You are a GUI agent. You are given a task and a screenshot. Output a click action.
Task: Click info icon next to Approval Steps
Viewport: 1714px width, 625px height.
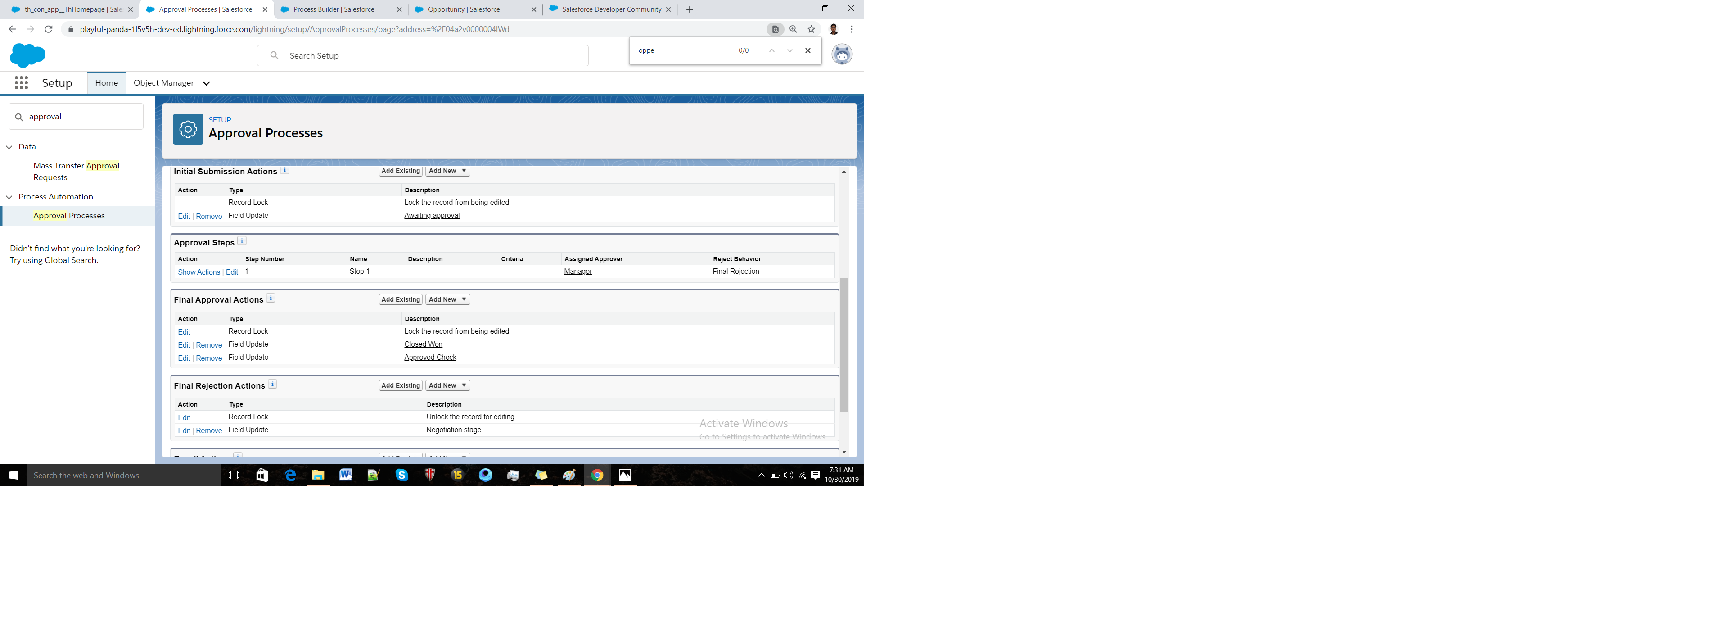point(242,241)
